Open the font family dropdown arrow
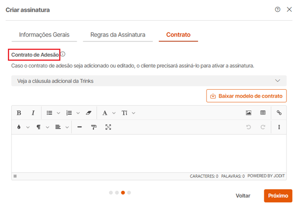 [x=114, y=113]
